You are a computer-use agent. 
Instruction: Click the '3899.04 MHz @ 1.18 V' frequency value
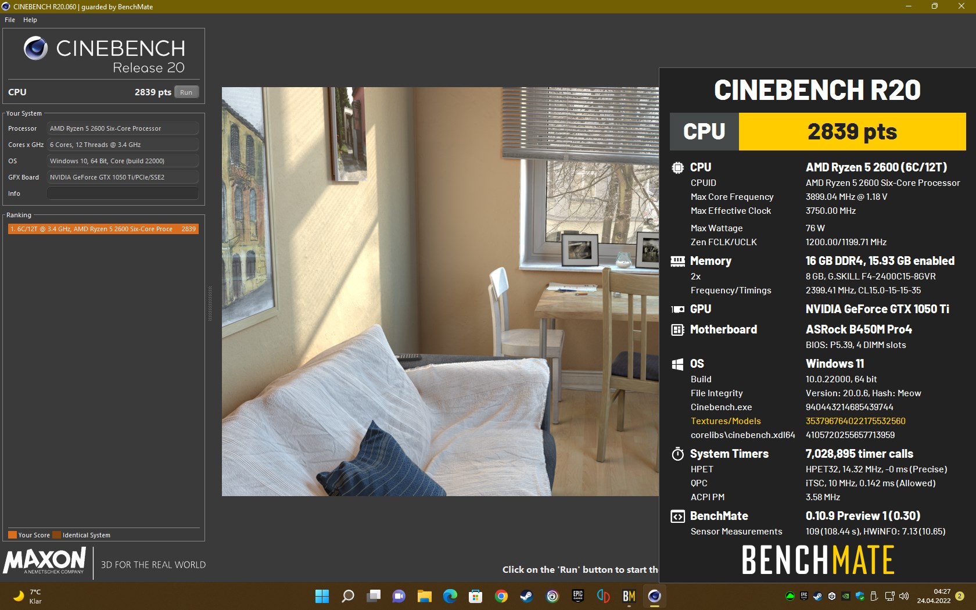(846, 197)
